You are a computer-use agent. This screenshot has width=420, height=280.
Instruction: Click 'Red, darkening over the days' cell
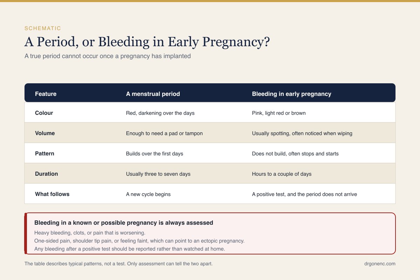point(160,113)
